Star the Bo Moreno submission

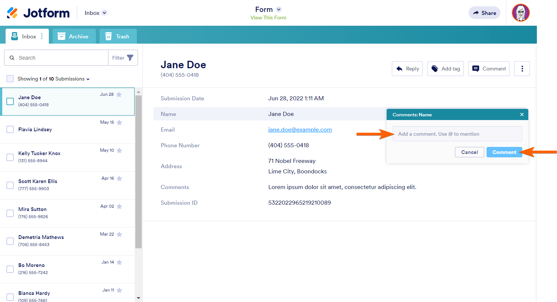pyautogui.click(x=119, y=262)
